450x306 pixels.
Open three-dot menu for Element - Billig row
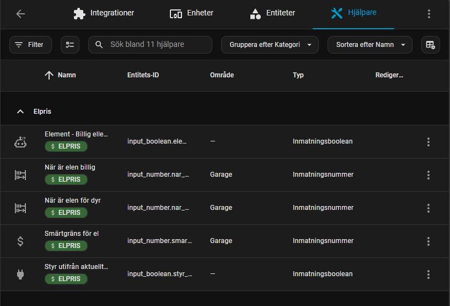[428, 142]
